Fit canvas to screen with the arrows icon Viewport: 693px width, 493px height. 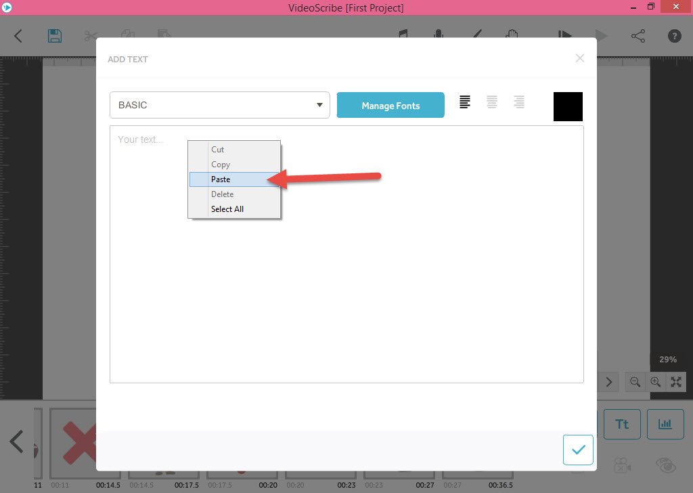676,382
